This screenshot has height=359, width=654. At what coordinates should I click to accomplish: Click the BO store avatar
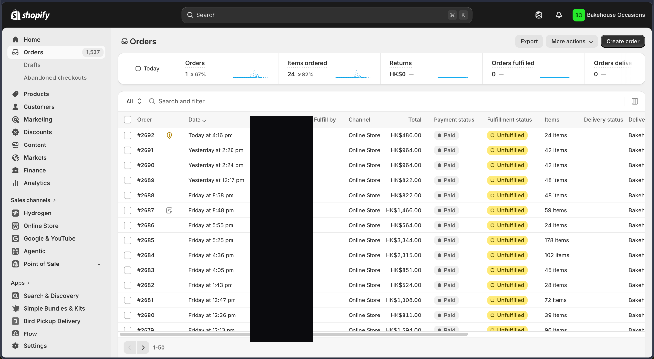578,15
